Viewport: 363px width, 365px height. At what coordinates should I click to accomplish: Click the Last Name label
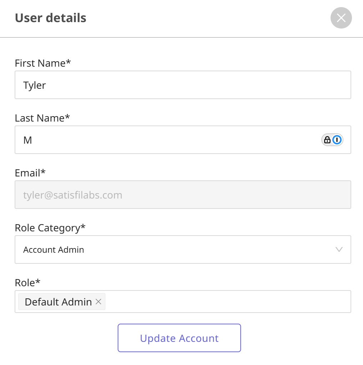tap(42, 118)
